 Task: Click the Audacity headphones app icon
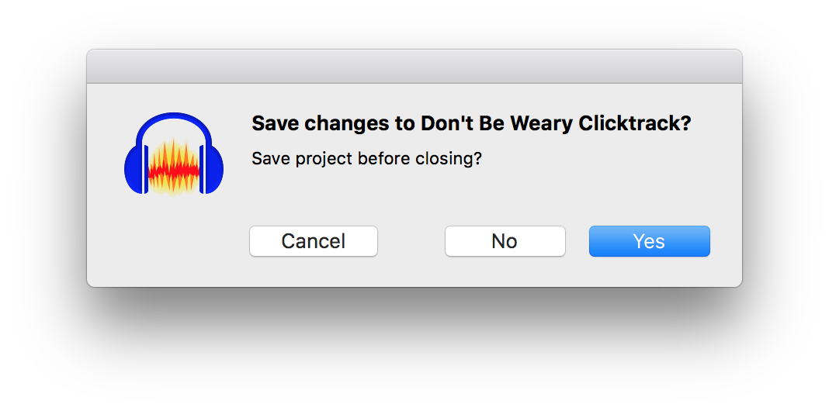coord(174,154)
